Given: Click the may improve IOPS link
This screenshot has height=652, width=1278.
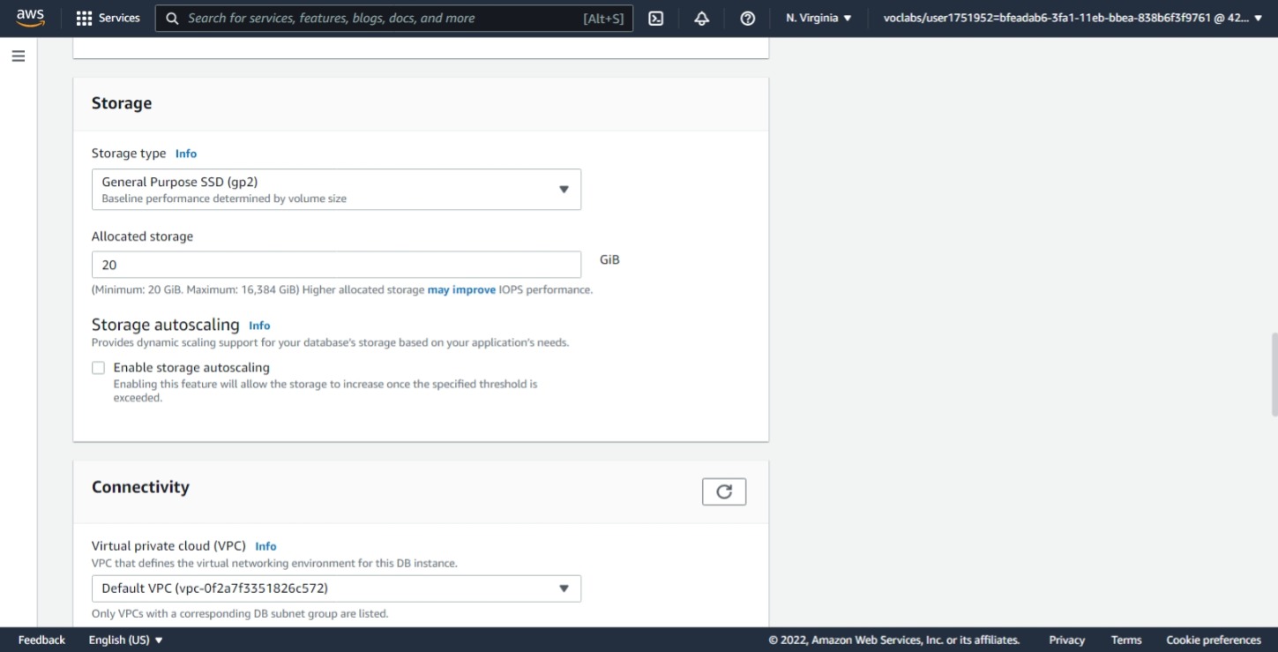Looking at the screenshot, I should [460, 289].
